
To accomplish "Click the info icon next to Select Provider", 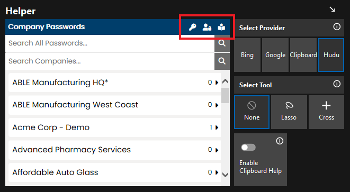I will [337, 27].
